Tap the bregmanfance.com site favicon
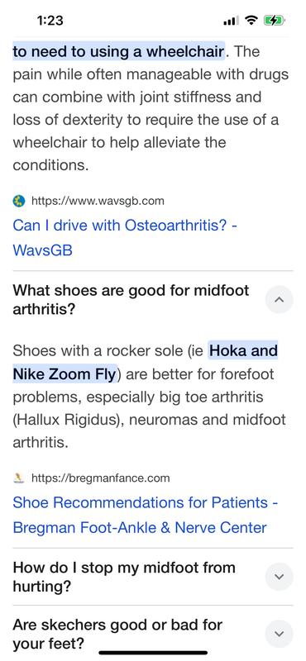Viewport: 306px width, 661px height. click(19, 478)
